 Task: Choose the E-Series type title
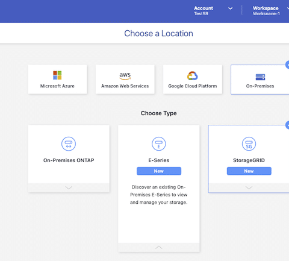[159, 160]
